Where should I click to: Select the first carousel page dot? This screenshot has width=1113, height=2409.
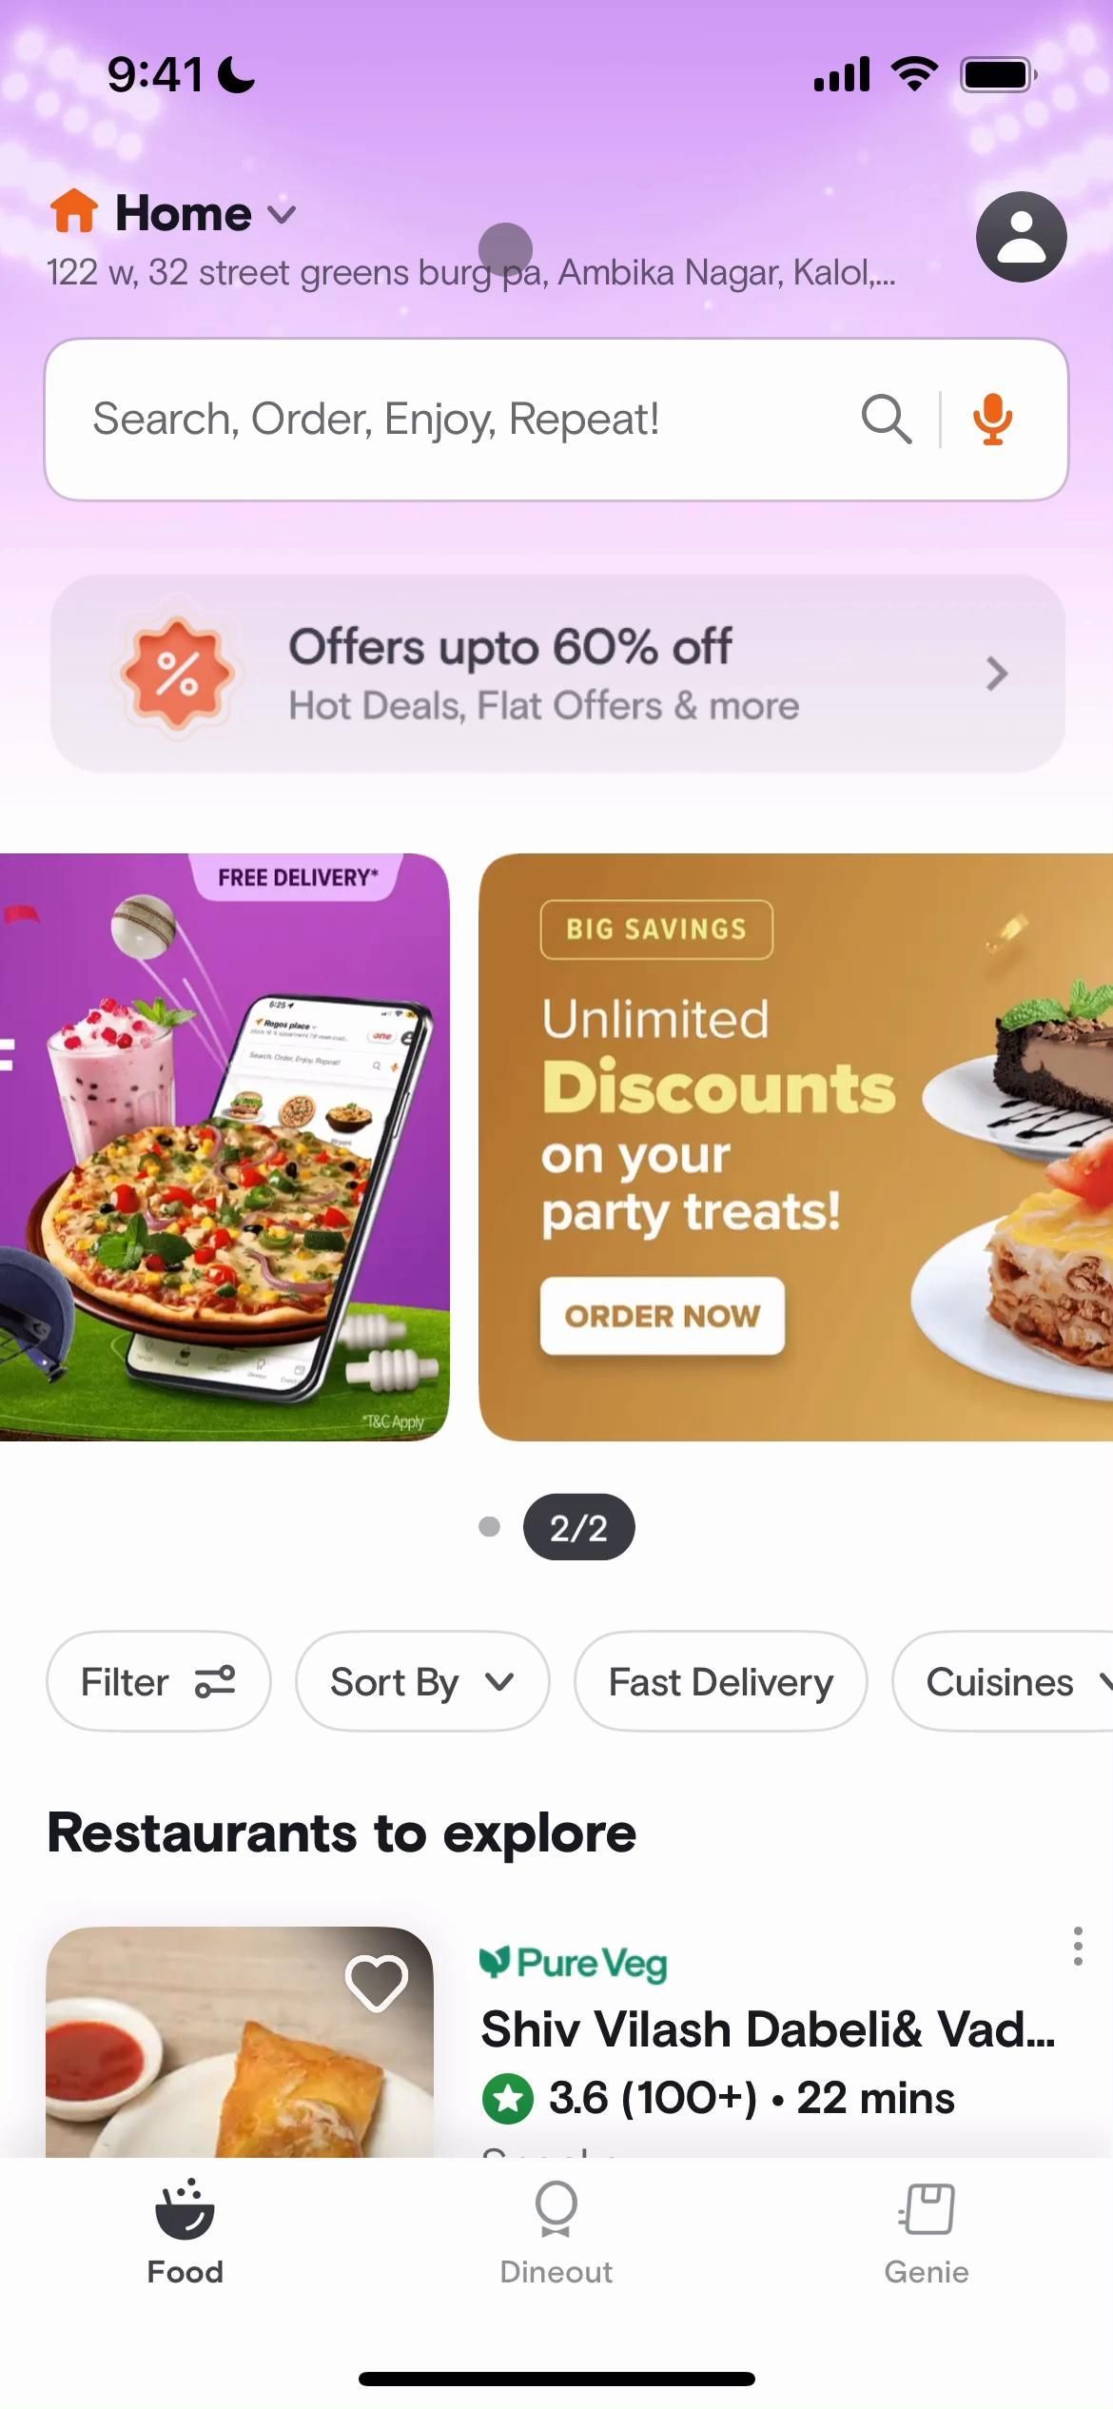pos(489,1527)
